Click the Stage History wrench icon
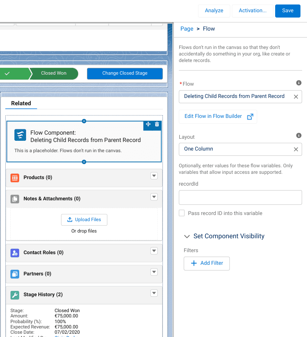 15,295
